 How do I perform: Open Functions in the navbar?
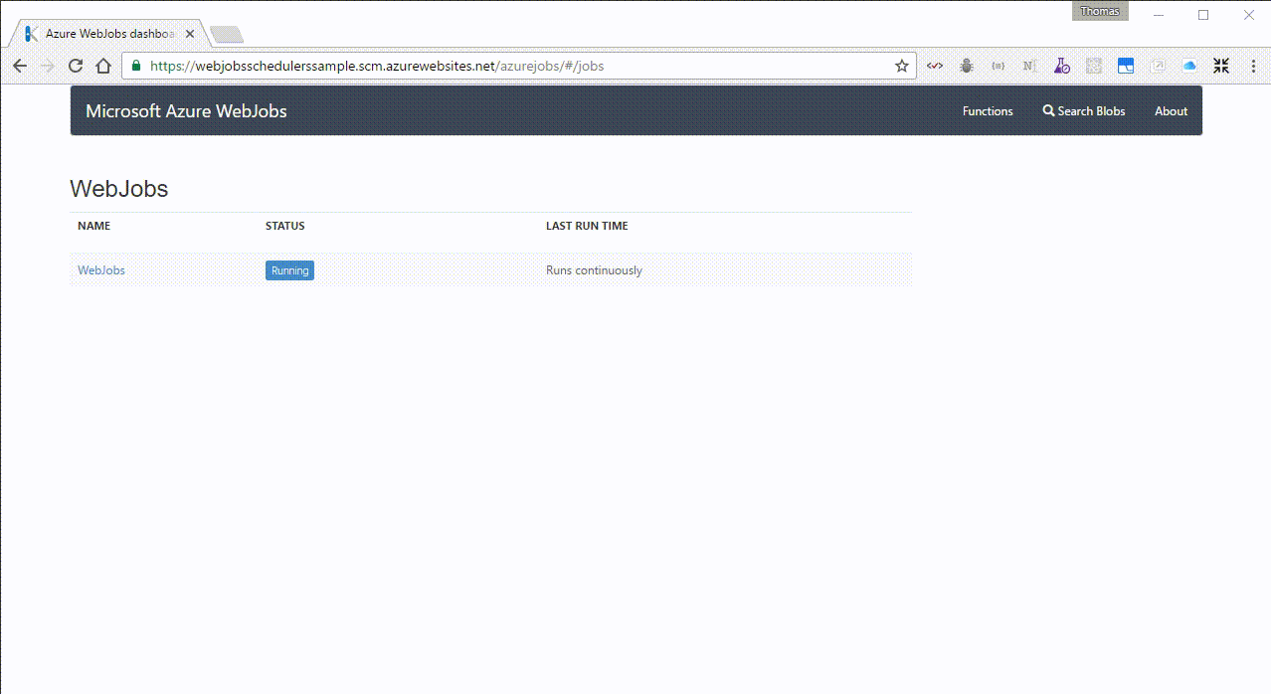[x=988, y=111]
